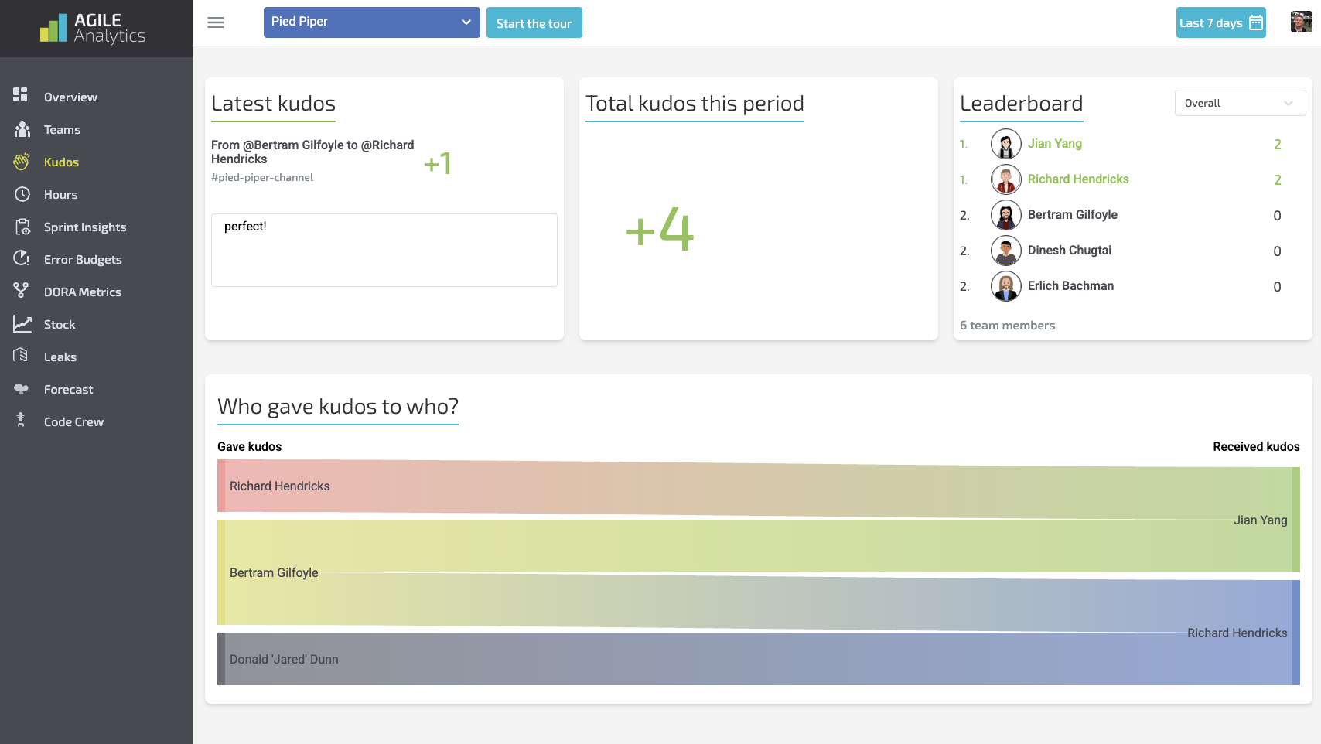Open the Pied Piper team dropdown
The width and height of the screenshot is (1321, 744).
point(371,22)
